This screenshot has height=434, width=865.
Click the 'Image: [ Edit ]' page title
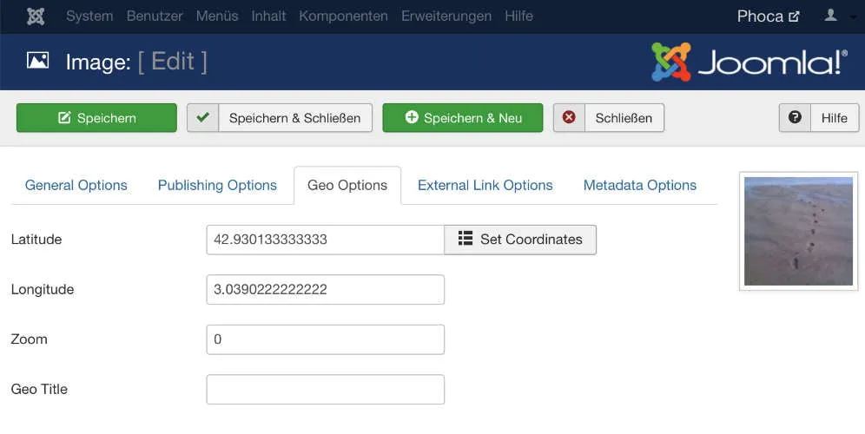coord(136,62)
